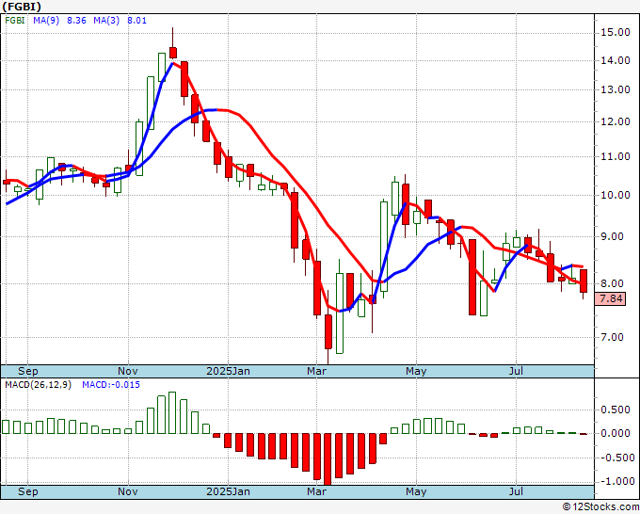The height and width of the screenshot is (514, 640).
Task: Click the 10.00 price axis label
Action: [616, 195]
